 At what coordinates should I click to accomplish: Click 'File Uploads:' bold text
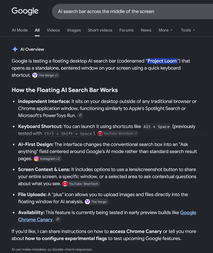[32, 195]
